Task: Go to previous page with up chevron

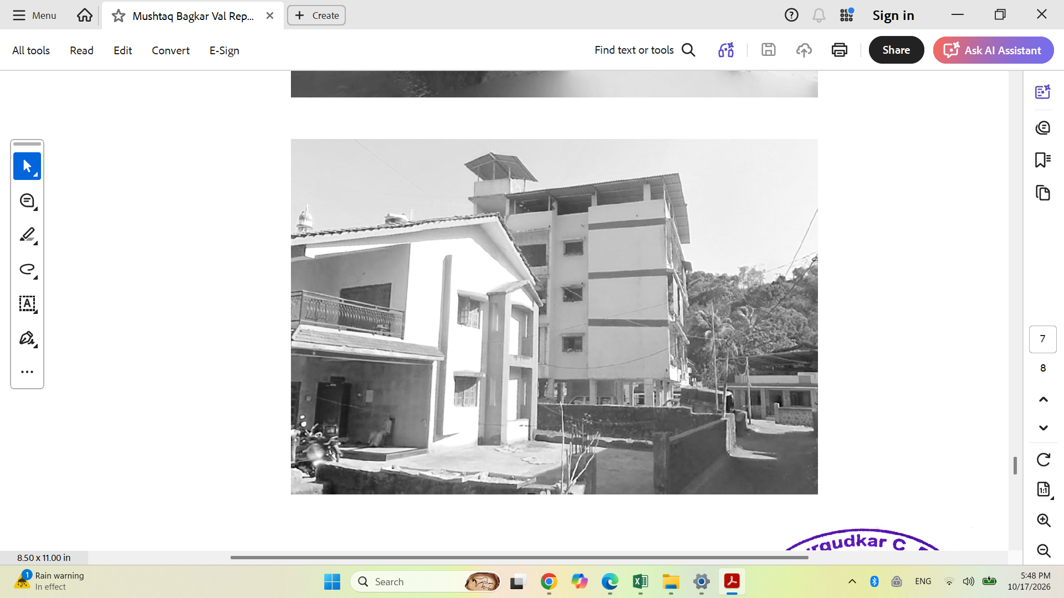Action: tap(1043, 399)
